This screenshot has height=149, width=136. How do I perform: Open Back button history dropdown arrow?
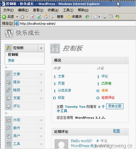17,17
